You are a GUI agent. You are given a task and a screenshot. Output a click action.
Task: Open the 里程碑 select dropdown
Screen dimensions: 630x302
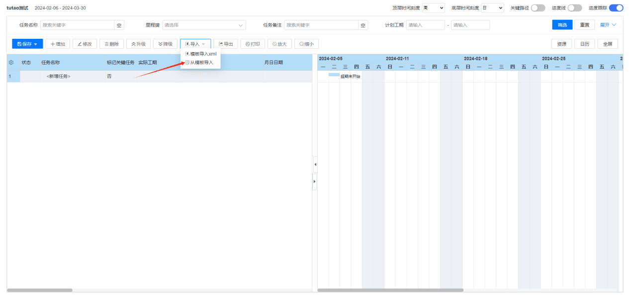coord(204,25)
